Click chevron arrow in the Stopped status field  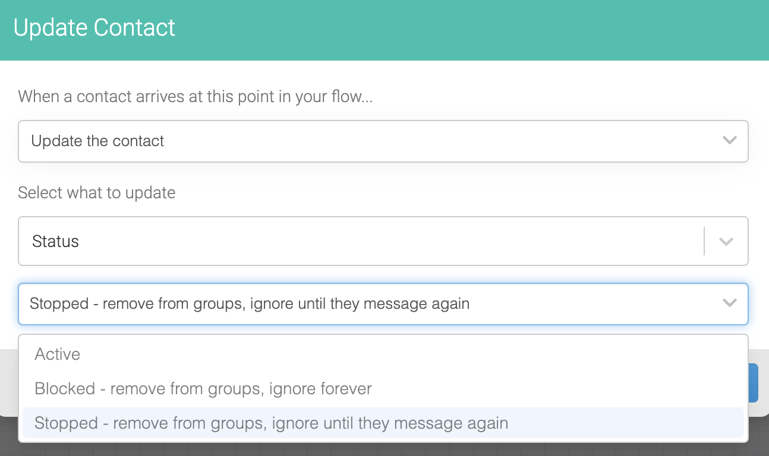(729, 303)
